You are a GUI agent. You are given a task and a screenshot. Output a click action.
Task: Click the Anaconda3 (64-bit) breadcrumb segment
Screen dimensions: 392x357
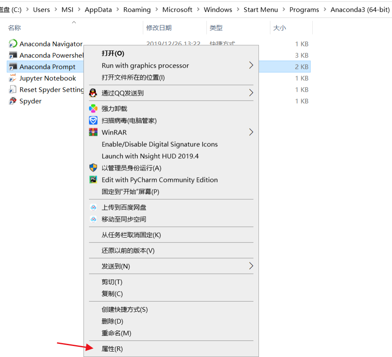(x=360, y=9)
